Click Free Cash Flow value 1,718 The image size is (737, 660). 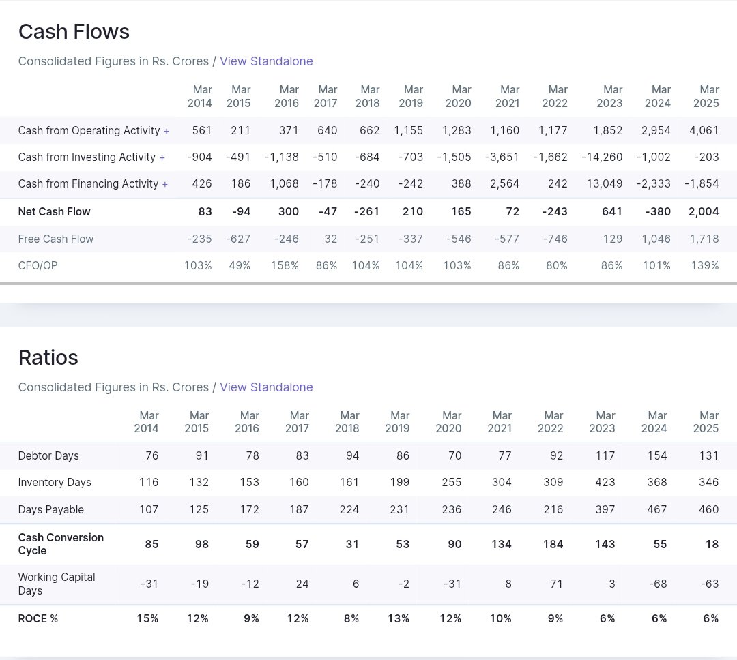704,239
